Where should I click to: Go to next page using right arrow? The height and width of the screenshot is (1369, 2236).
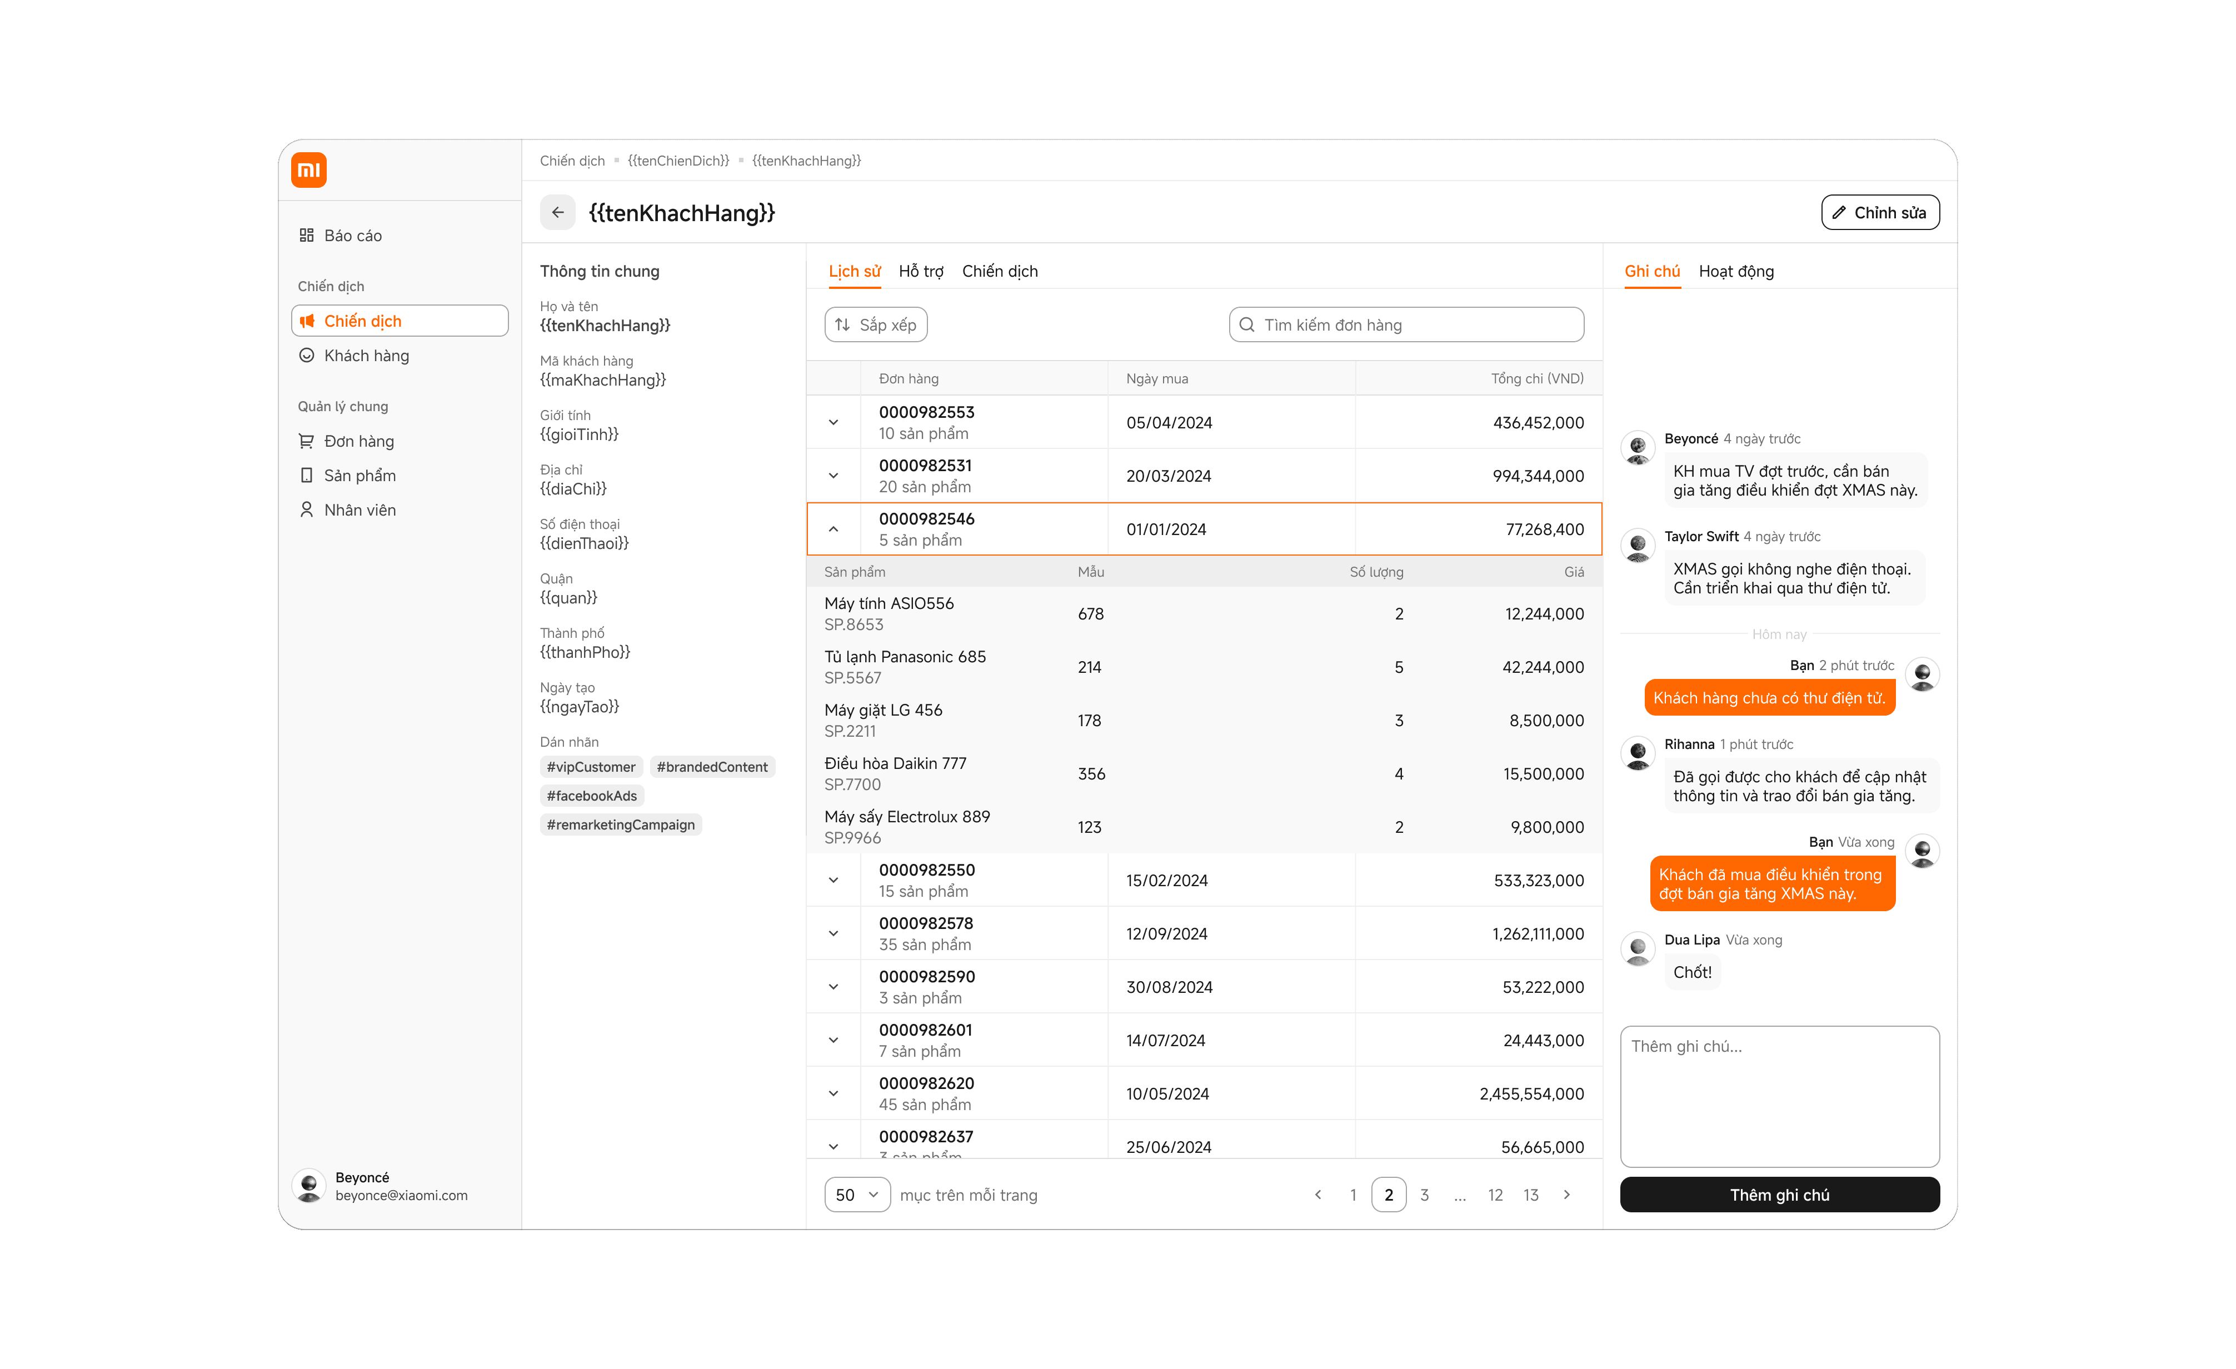[x=1566, y=1195]
